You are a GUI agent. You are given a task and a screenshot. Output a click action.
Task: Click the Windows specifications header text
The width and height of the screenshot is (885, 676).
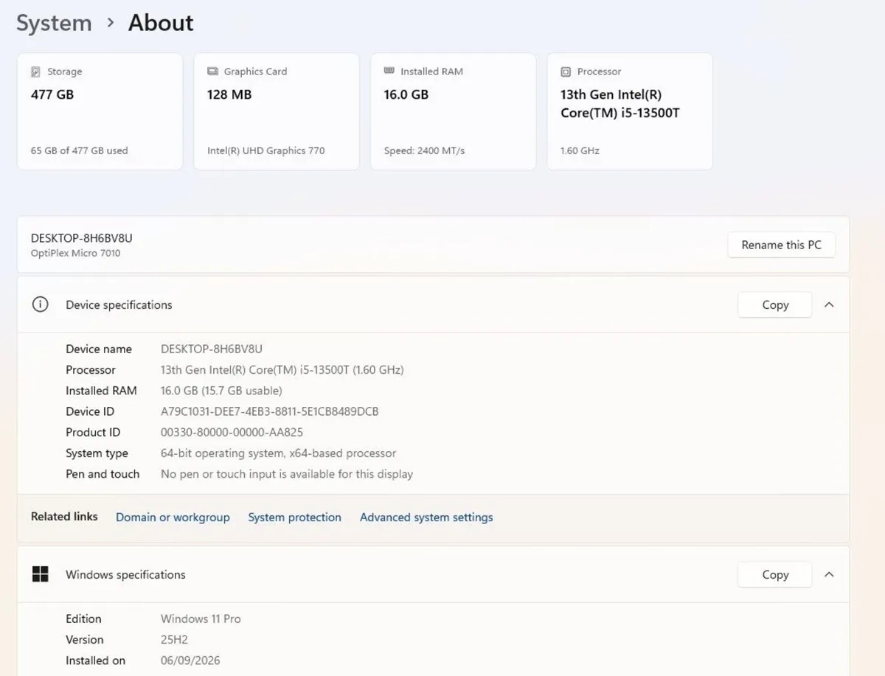click(x=125, y=574)
